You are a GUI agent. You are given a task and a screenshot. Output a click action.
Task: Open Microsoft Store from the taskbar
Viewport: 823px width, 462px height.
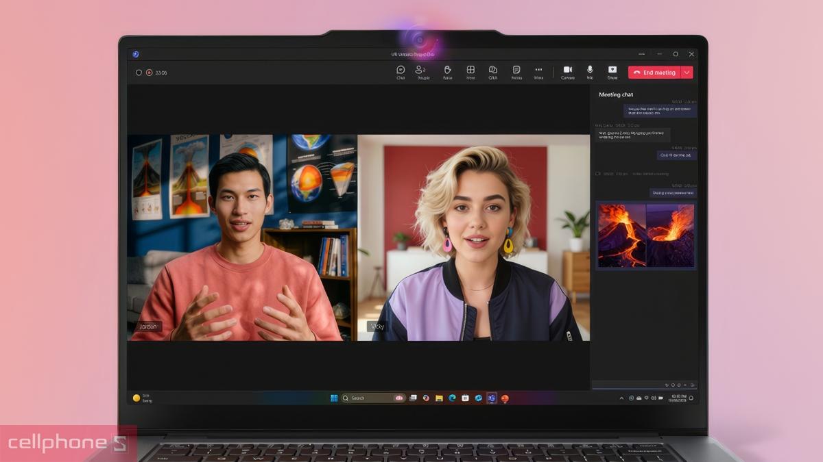[465, 398]
